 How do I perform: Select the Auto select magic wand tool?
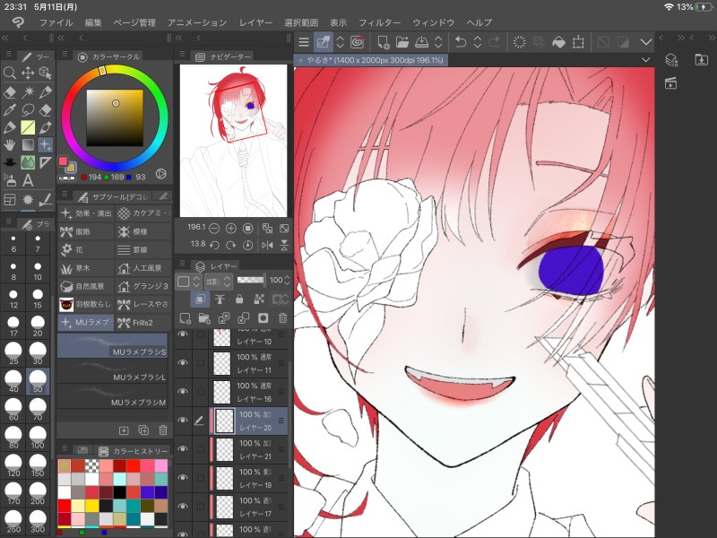click(28, 92)
